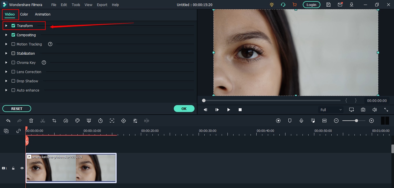The image size is (394, 188).
Task: Open the speed adjustment tool
Action: [x=66, y=121]
